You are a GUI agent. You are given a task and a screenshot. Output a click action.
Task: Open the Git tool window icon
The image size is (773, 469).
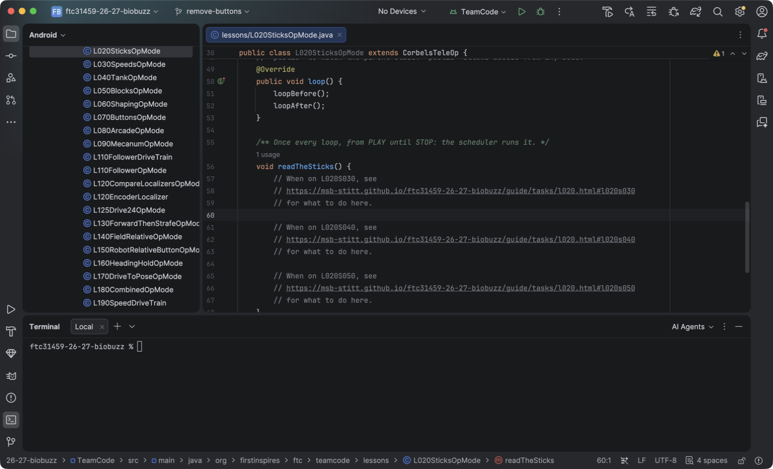click(11, 442)
